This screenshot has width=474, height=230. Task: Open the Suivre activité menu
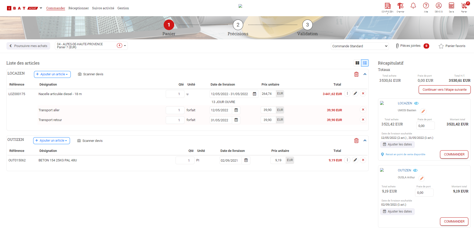[x=103, y=8]
